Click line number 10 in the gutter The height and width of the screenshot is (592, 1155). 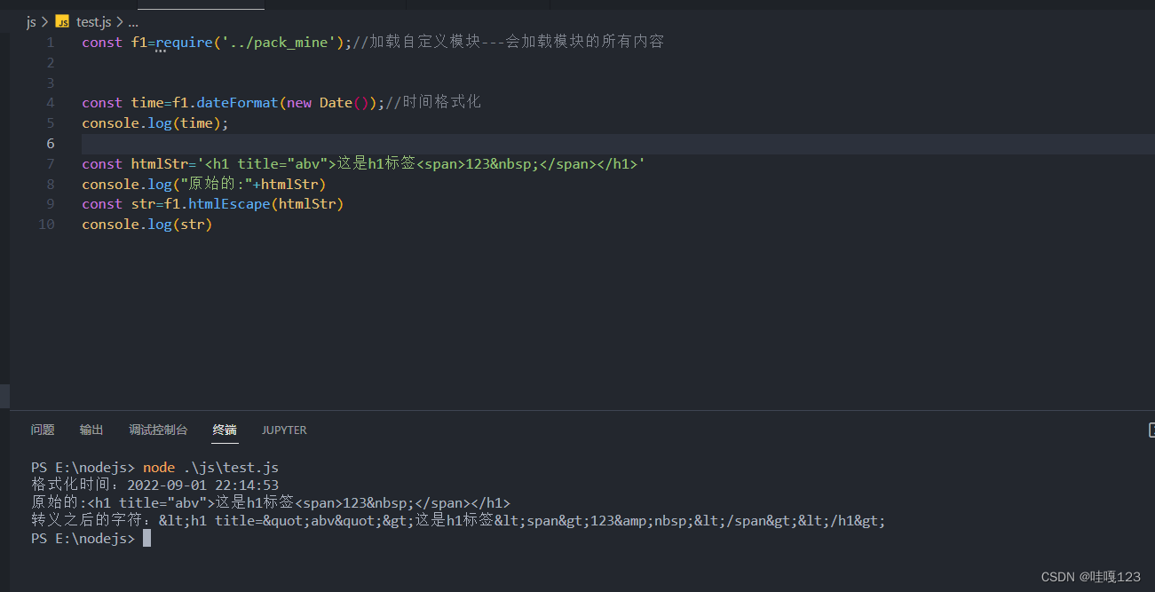coord(46,225)
